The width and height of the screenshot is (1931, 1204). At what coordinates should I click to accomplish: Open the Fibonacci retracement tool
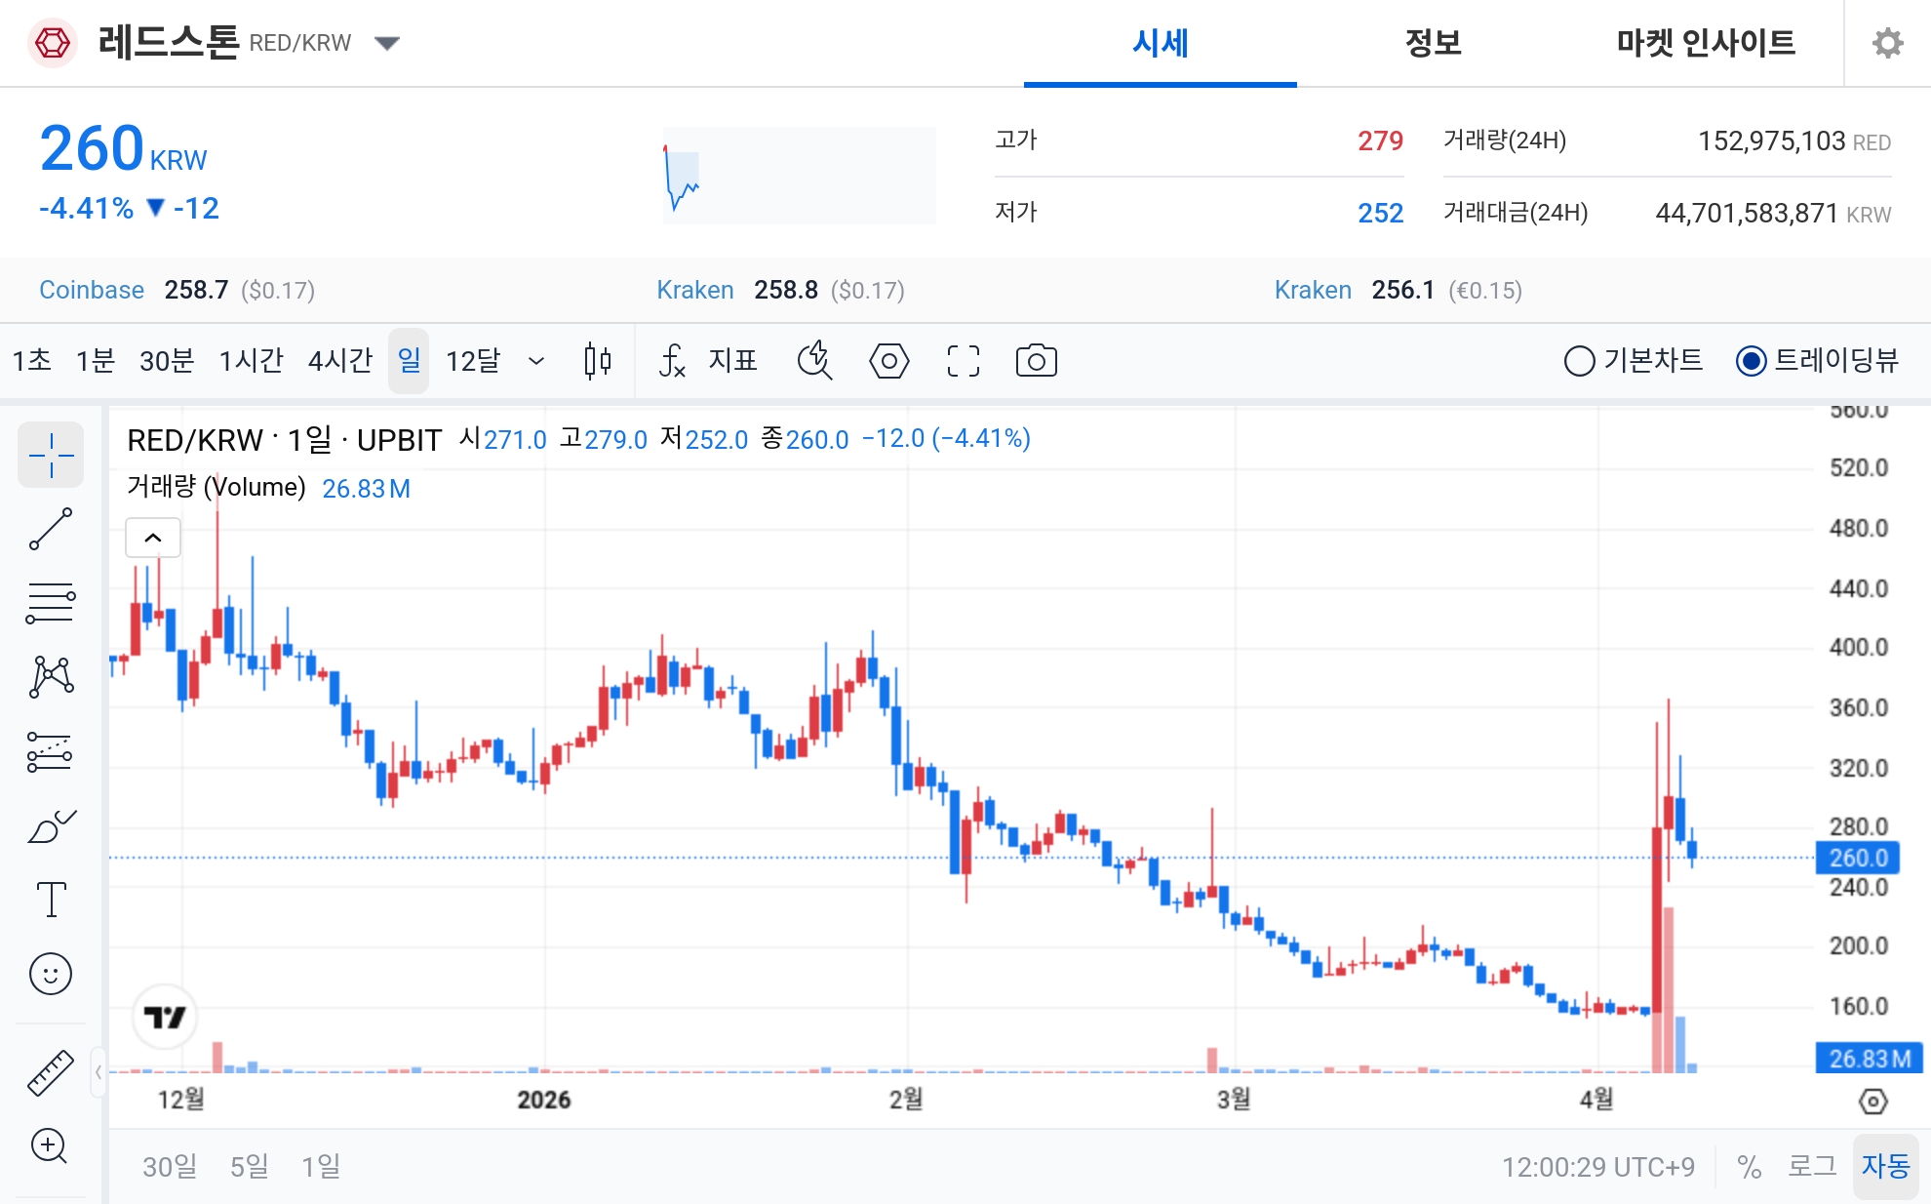[x=51, y=603]
